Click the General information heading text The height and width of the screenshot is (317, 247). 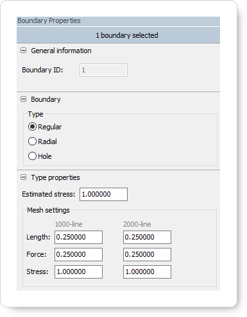pos(61,51)
